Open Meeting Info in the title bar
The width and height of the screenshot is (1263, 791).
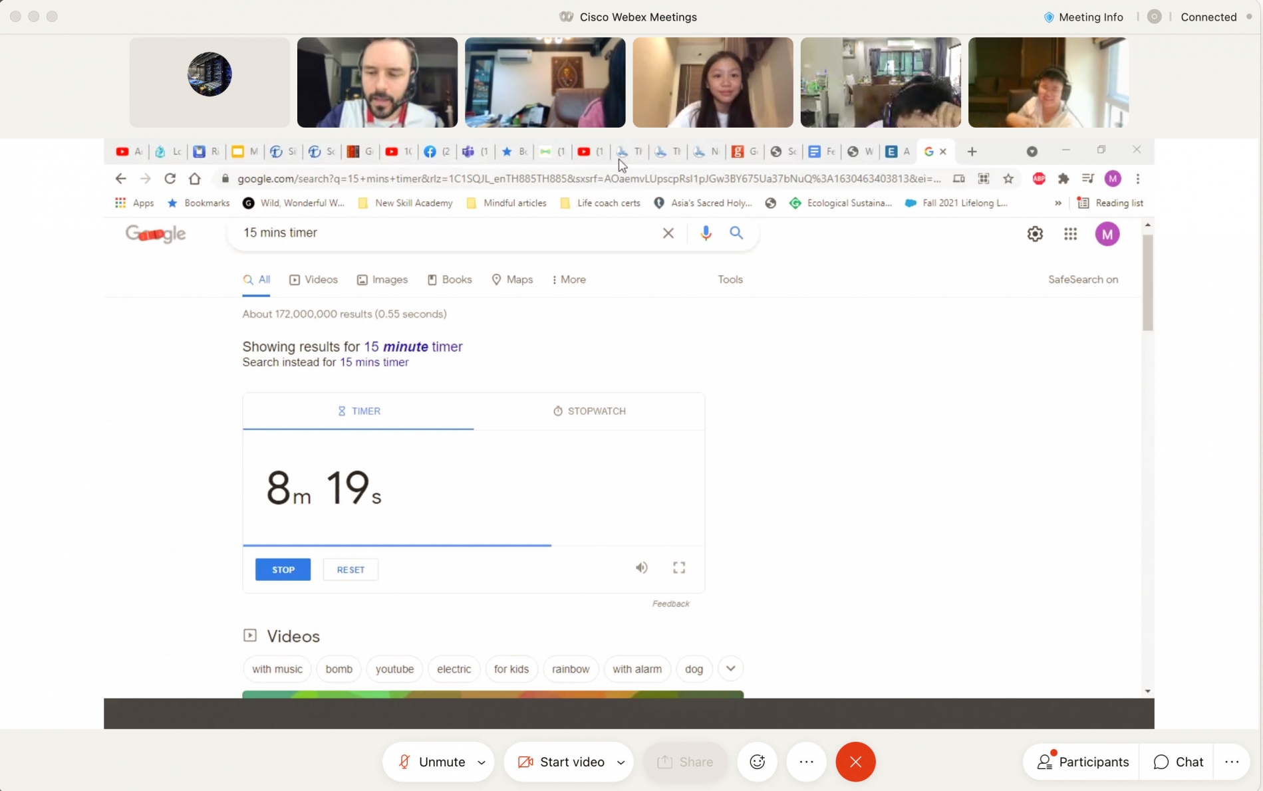pyautogui.click(x=1083, y=17)
